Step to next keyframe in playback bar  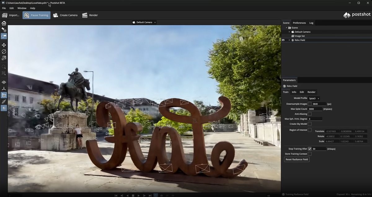point(144,195)
